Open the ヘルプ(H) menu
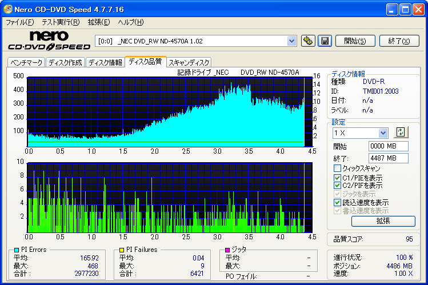428x285 pixels. point(131,22)
